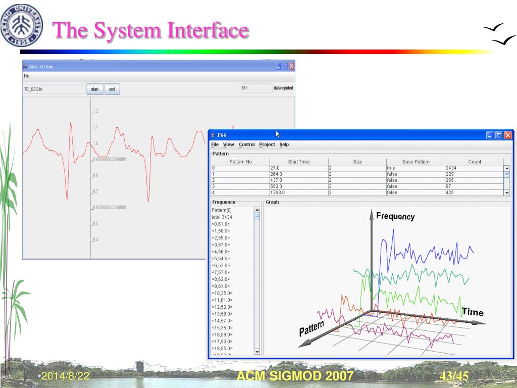
Task: Open the Control menu in PGG
Action: point(246,144)
